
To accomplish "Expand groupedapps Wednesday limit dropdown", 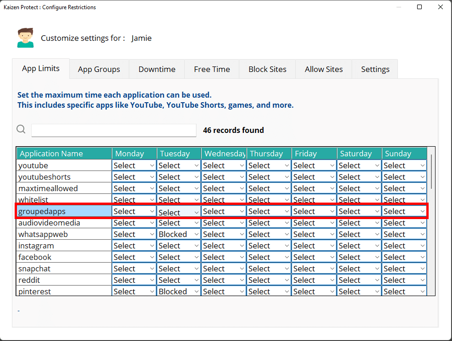I will (x=224, y=211).
